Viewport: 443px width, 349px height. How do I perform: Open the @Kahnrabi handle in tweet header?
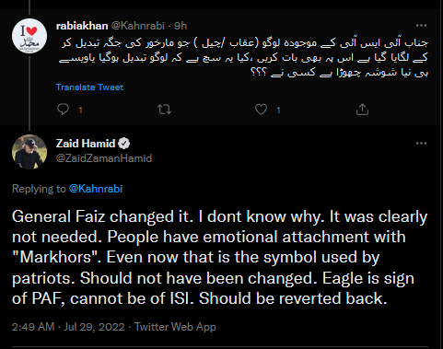click(138, 26)
